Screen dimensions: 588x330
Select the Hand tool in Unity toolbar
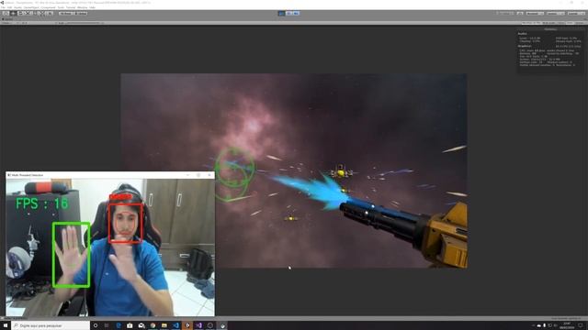pos(6,13)
